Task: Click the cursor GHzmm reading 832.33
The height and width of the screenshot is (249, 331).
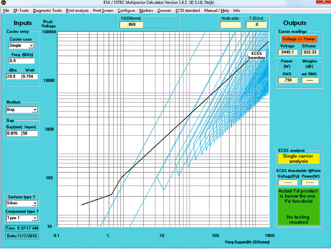Action: (x=310, y=52)
